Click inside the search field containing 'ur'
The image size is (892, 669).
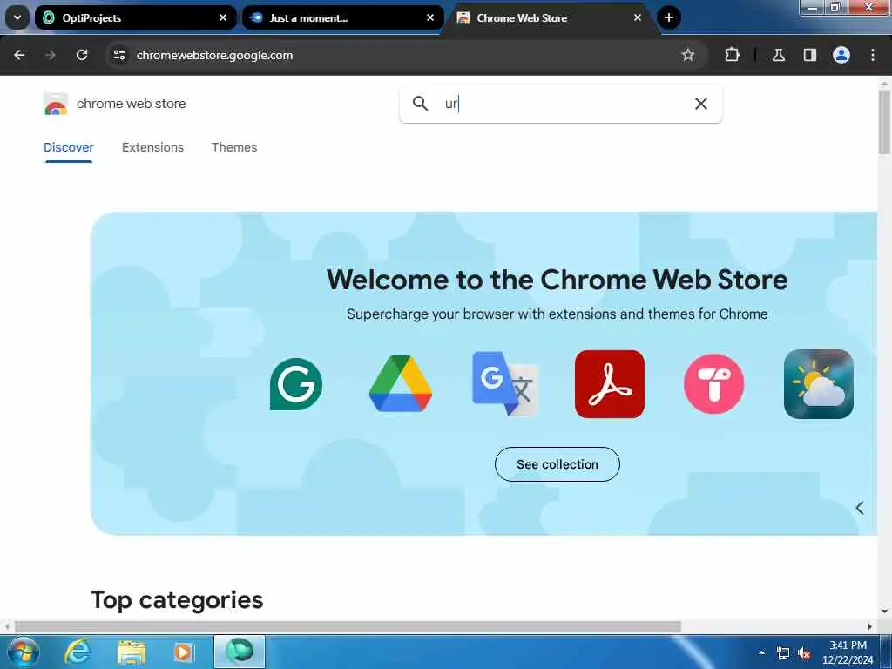(560, 104)
